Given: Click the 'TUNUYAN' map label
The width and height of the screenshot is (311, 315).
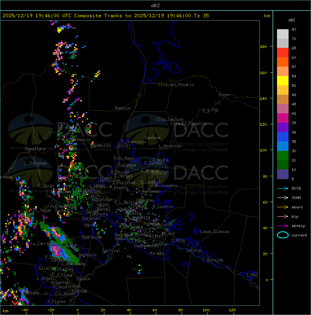Looking at the screenshot, I should pos(79,291).
